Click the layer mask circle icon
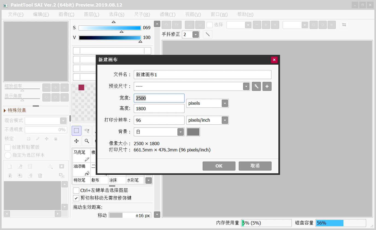 pos(62,166)
